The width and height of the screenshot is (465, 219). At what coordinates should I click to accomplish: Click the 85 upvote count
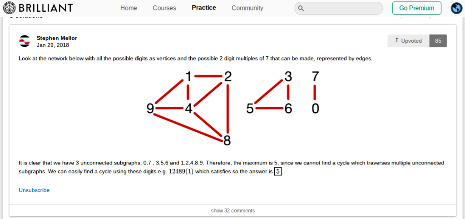[438, 41]
